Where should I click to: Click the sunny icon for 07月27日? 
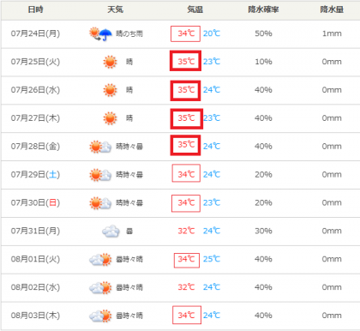point(110,118)
